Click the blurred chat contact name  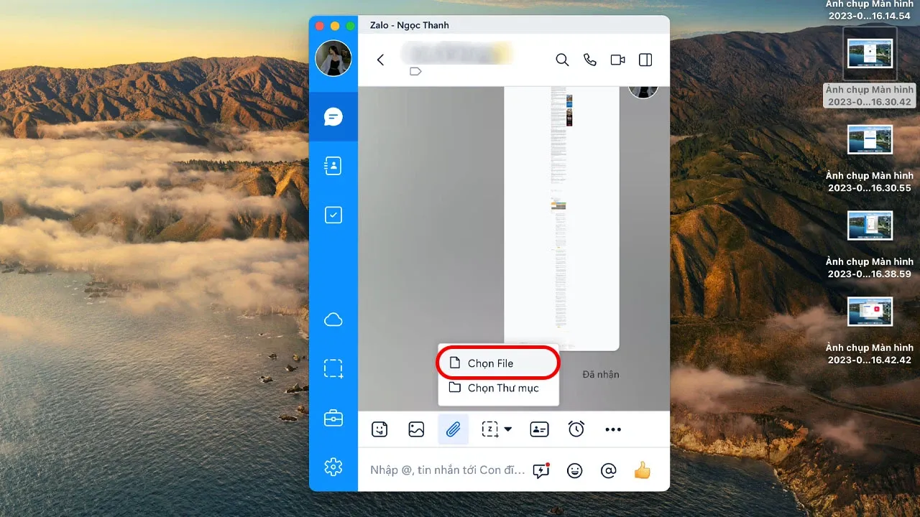tap(457, 53)
